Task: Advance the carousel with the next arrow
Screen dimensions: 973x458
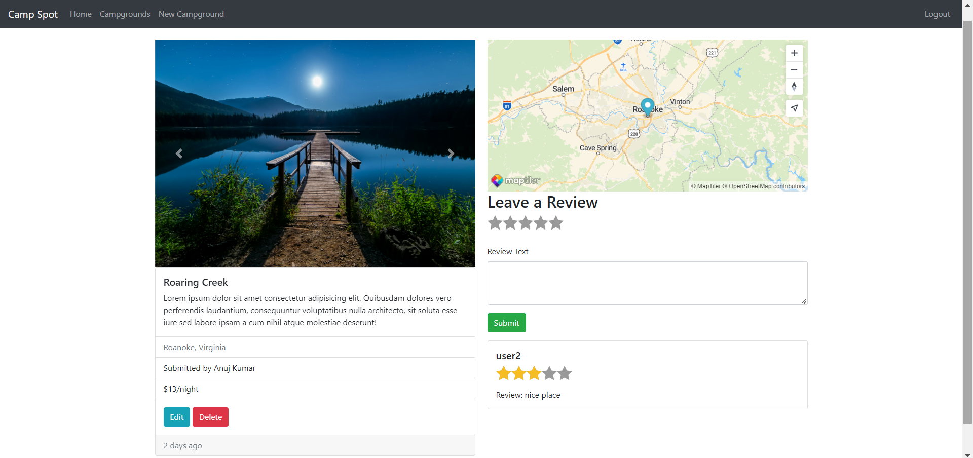Action: pyautogui.click(x=451, y=154)
